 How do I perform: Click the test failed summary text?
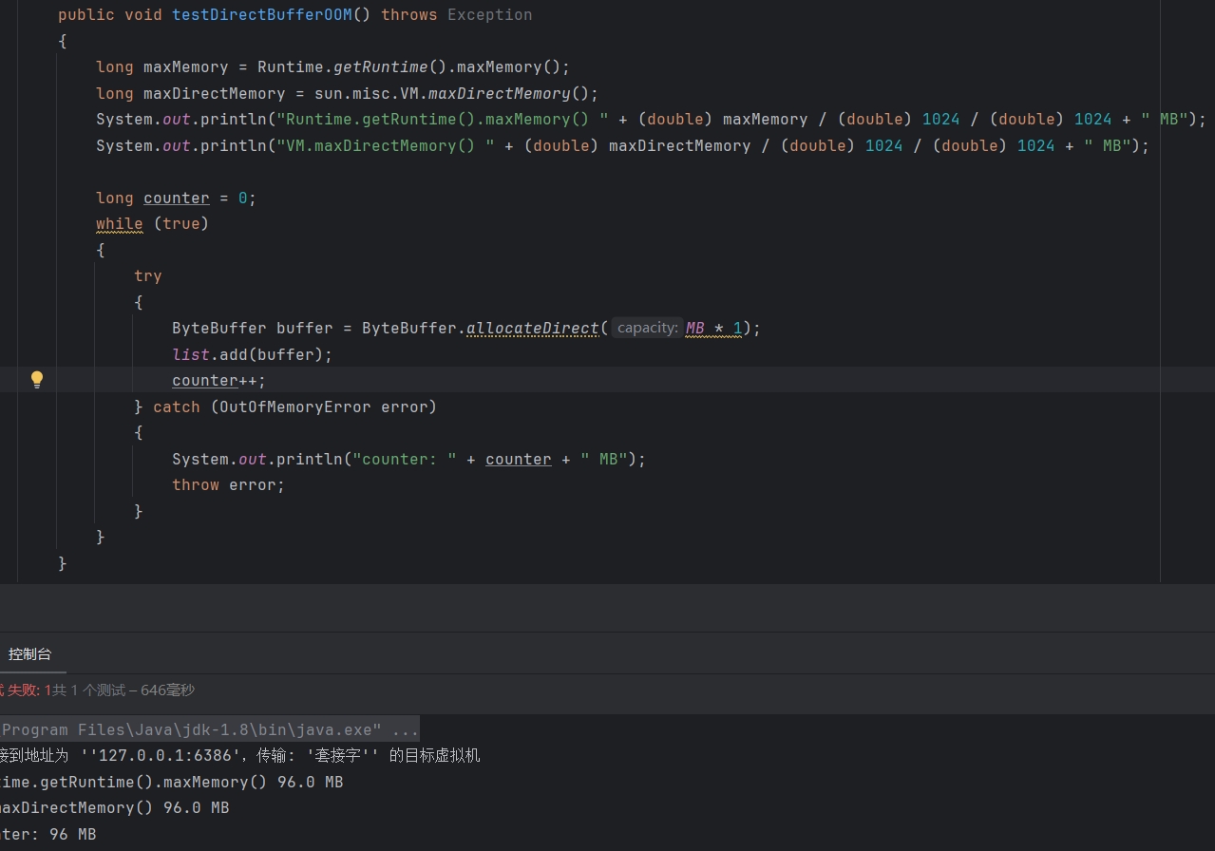[97, 690]
